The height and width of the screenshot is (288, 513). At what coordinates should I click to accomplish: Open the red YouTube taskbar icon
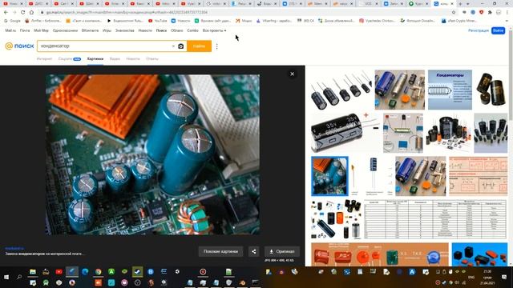pyautogui.click(x=59, y=272)
